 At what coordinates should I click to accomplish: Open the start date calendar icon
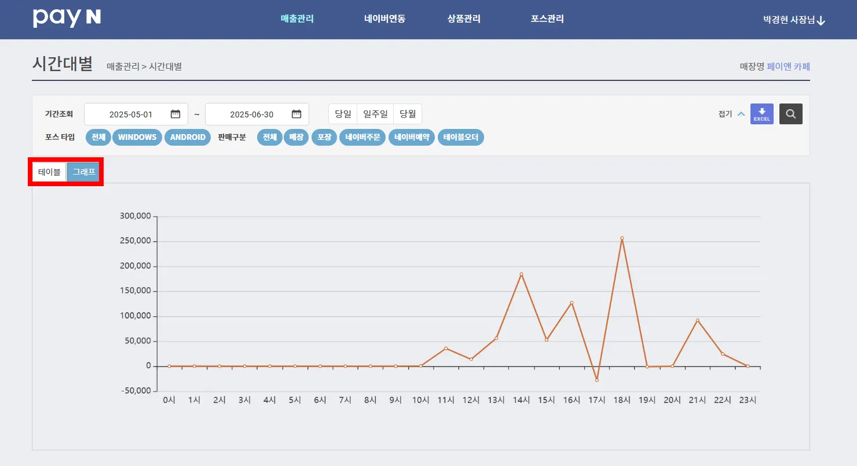(x=175, y=114)
